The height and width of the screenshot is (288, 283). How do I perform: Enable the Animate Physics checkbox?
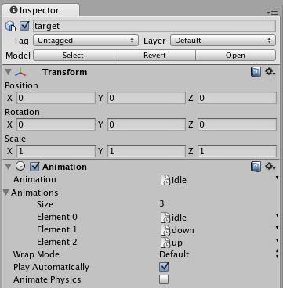(x=164, y=279)
